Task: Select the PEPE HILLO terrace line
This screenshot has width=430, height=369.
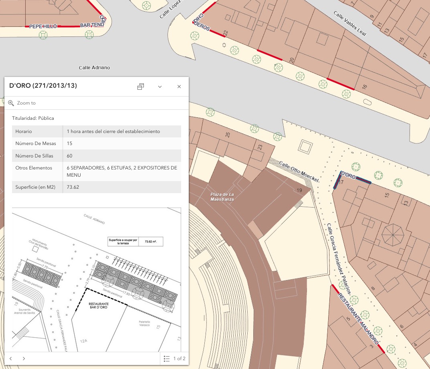Action: click(x=43, y=26)
